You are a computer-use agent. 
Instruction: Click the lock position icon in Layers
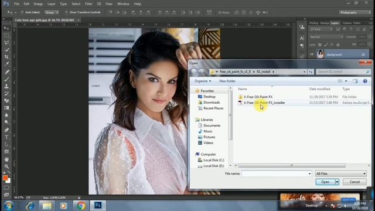coord(332,45)
